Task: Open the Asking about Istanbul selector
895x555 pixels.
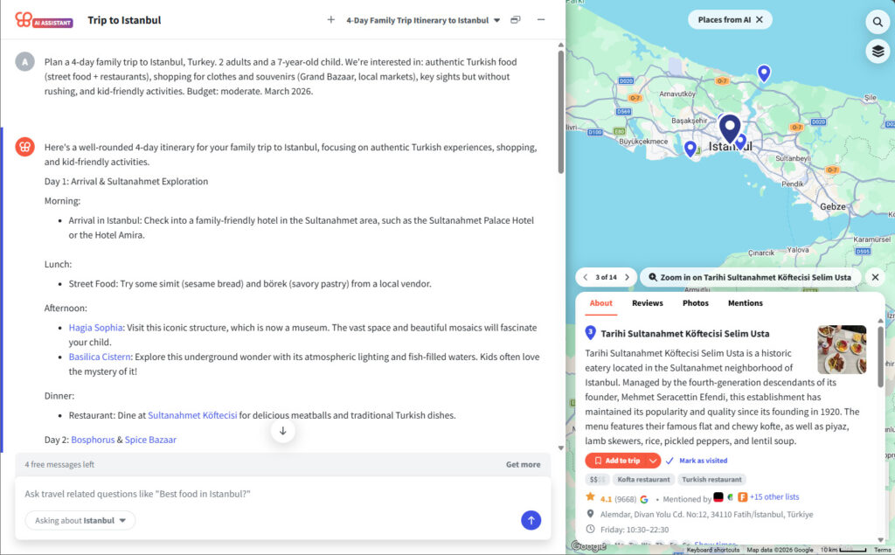Action: pos(80,519)
